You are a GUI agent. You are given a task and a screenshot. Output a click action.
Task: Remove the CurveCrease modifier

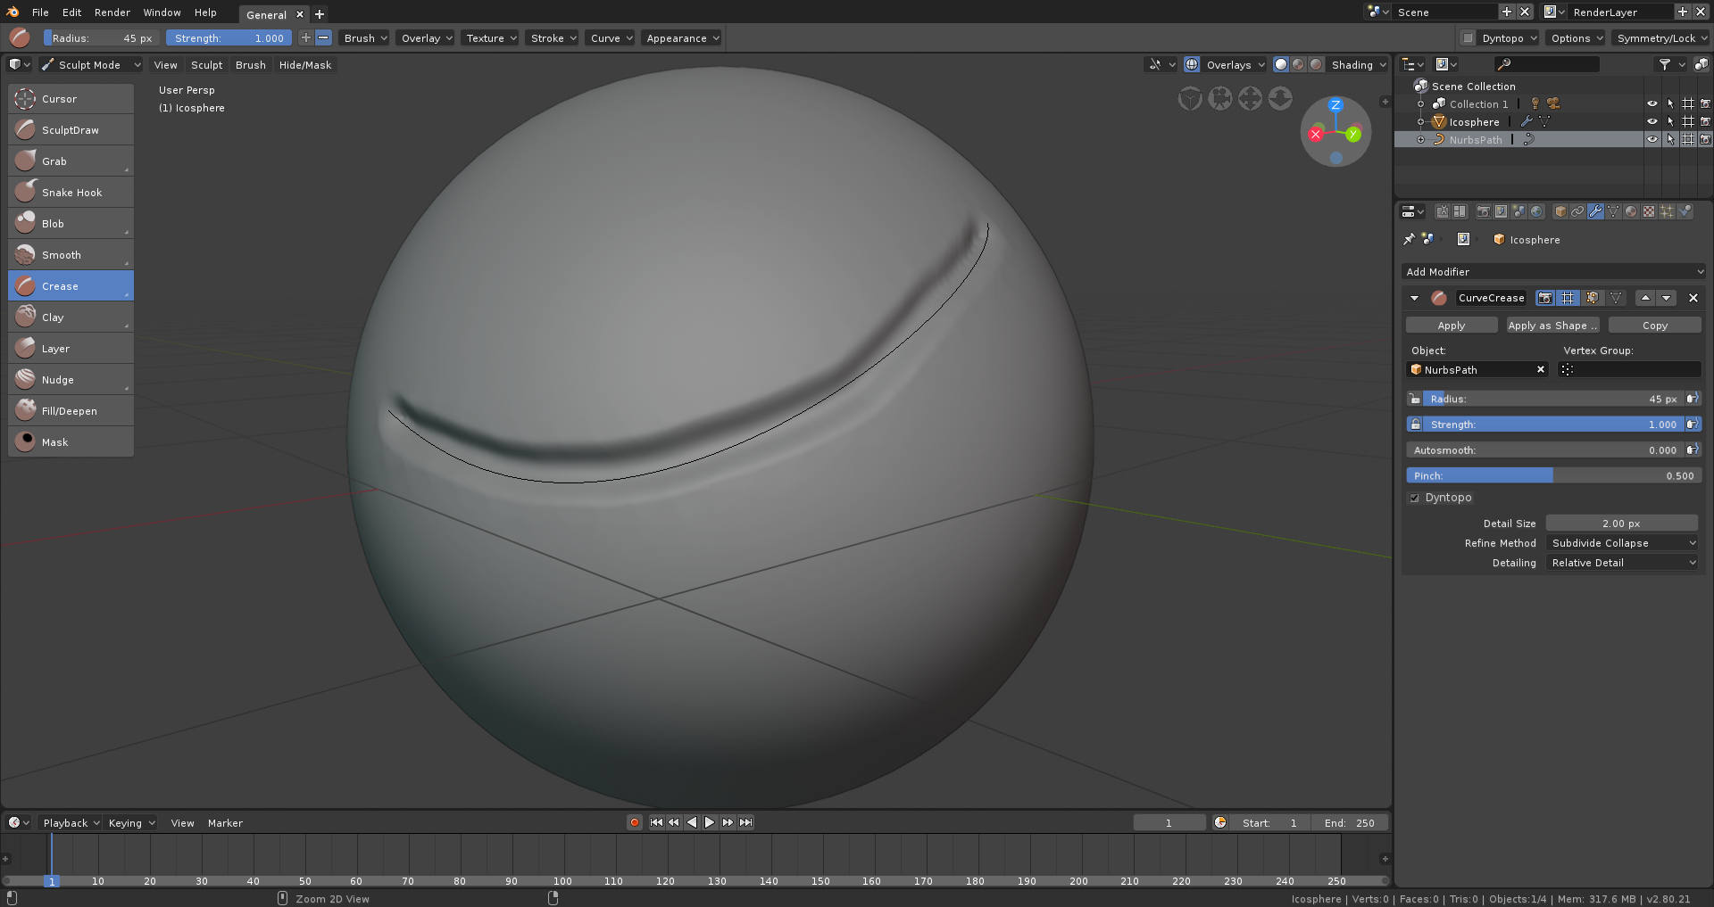point(1693,298)
